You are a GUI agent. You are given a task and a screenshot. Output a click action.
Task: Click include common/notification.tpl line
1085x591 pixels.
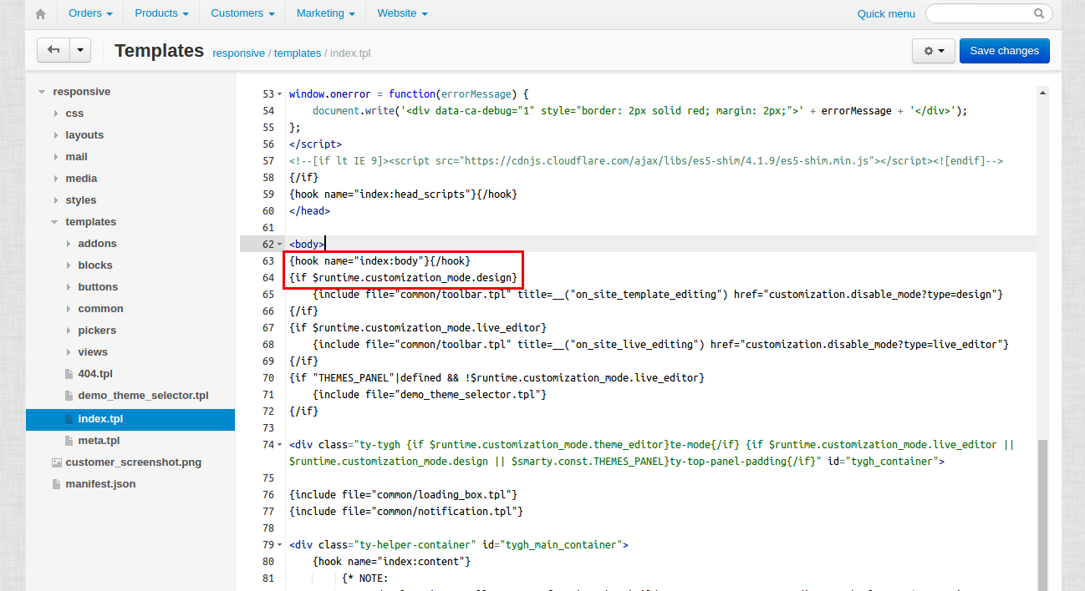pos(406,512)
